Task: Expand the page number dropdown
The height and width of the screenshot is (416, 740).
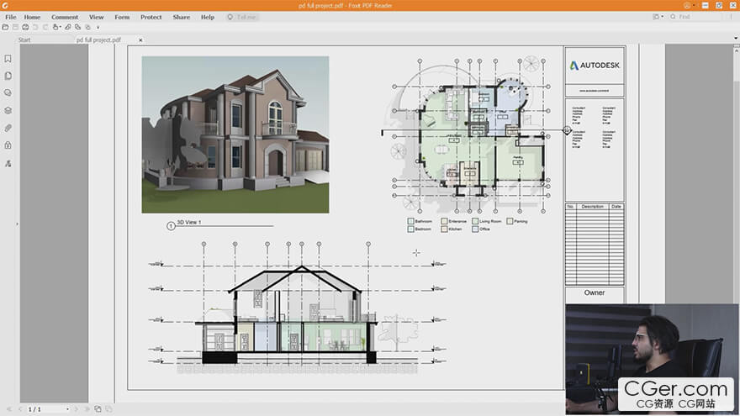Action: point(66,409)
